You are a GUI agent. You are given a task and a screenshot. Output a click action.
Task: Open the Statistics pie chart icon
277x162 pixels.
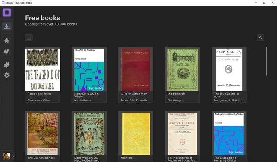[7, 51]
